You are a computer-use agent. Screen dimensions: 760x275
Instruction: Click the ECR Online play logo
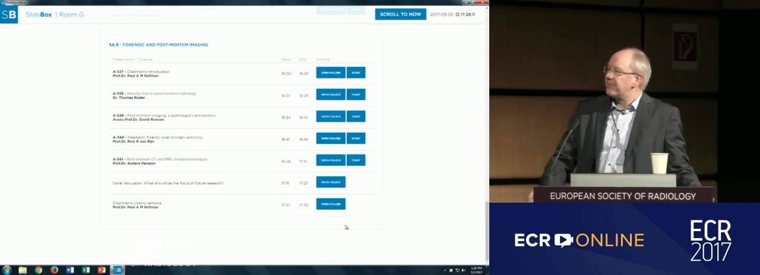[563, 240]
